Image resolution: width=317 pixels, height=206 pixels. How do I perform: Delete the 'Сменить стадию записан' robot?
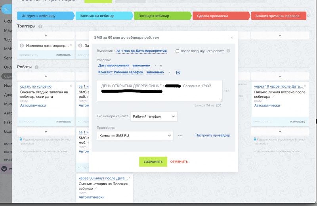click(71, 86)
